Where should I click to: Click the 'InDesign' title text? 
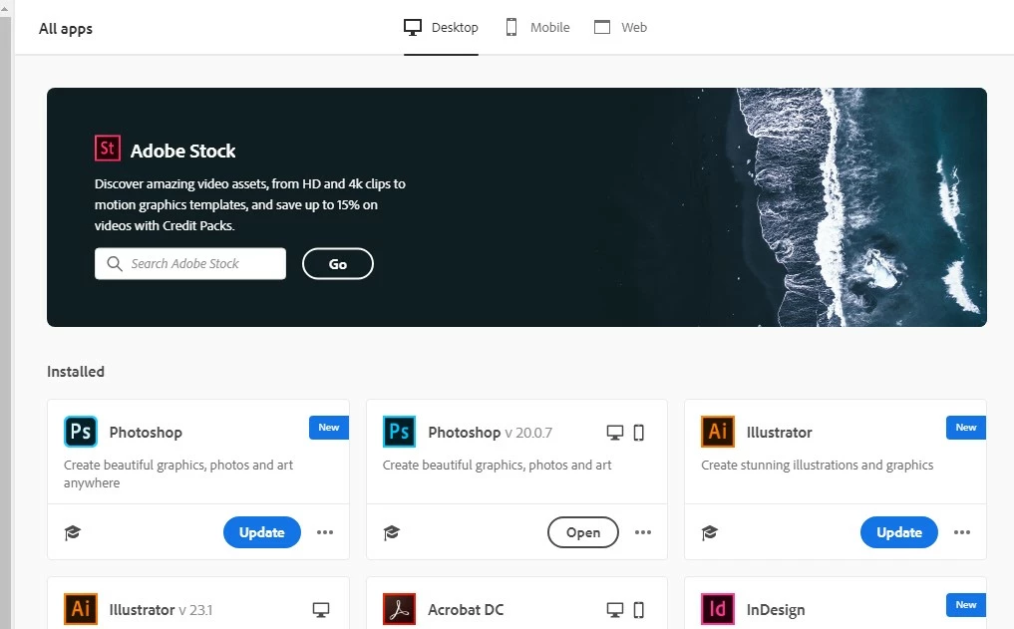(776, 610)
